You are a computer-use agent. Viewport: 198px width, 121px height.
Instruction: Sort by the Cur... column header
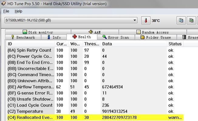(x=62, y=44)
